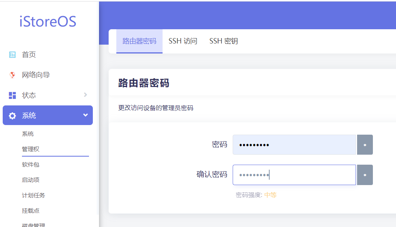Click inside the 确认密码 input field

tap(294, 175)
